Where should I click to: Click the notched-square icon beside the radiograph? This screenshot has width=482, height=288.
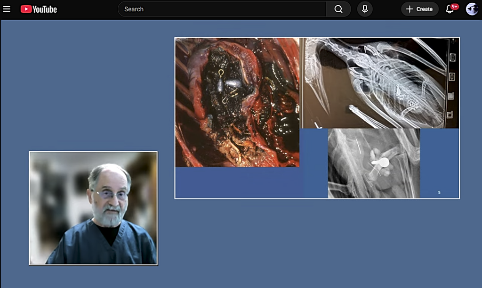click(x=450, y=115)
